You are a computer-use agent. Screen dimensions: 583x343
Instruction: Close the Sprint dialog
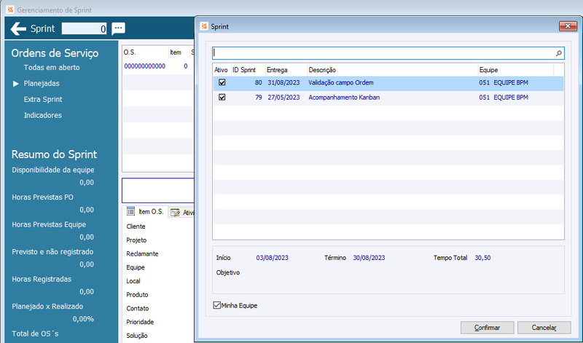[568, 26]
